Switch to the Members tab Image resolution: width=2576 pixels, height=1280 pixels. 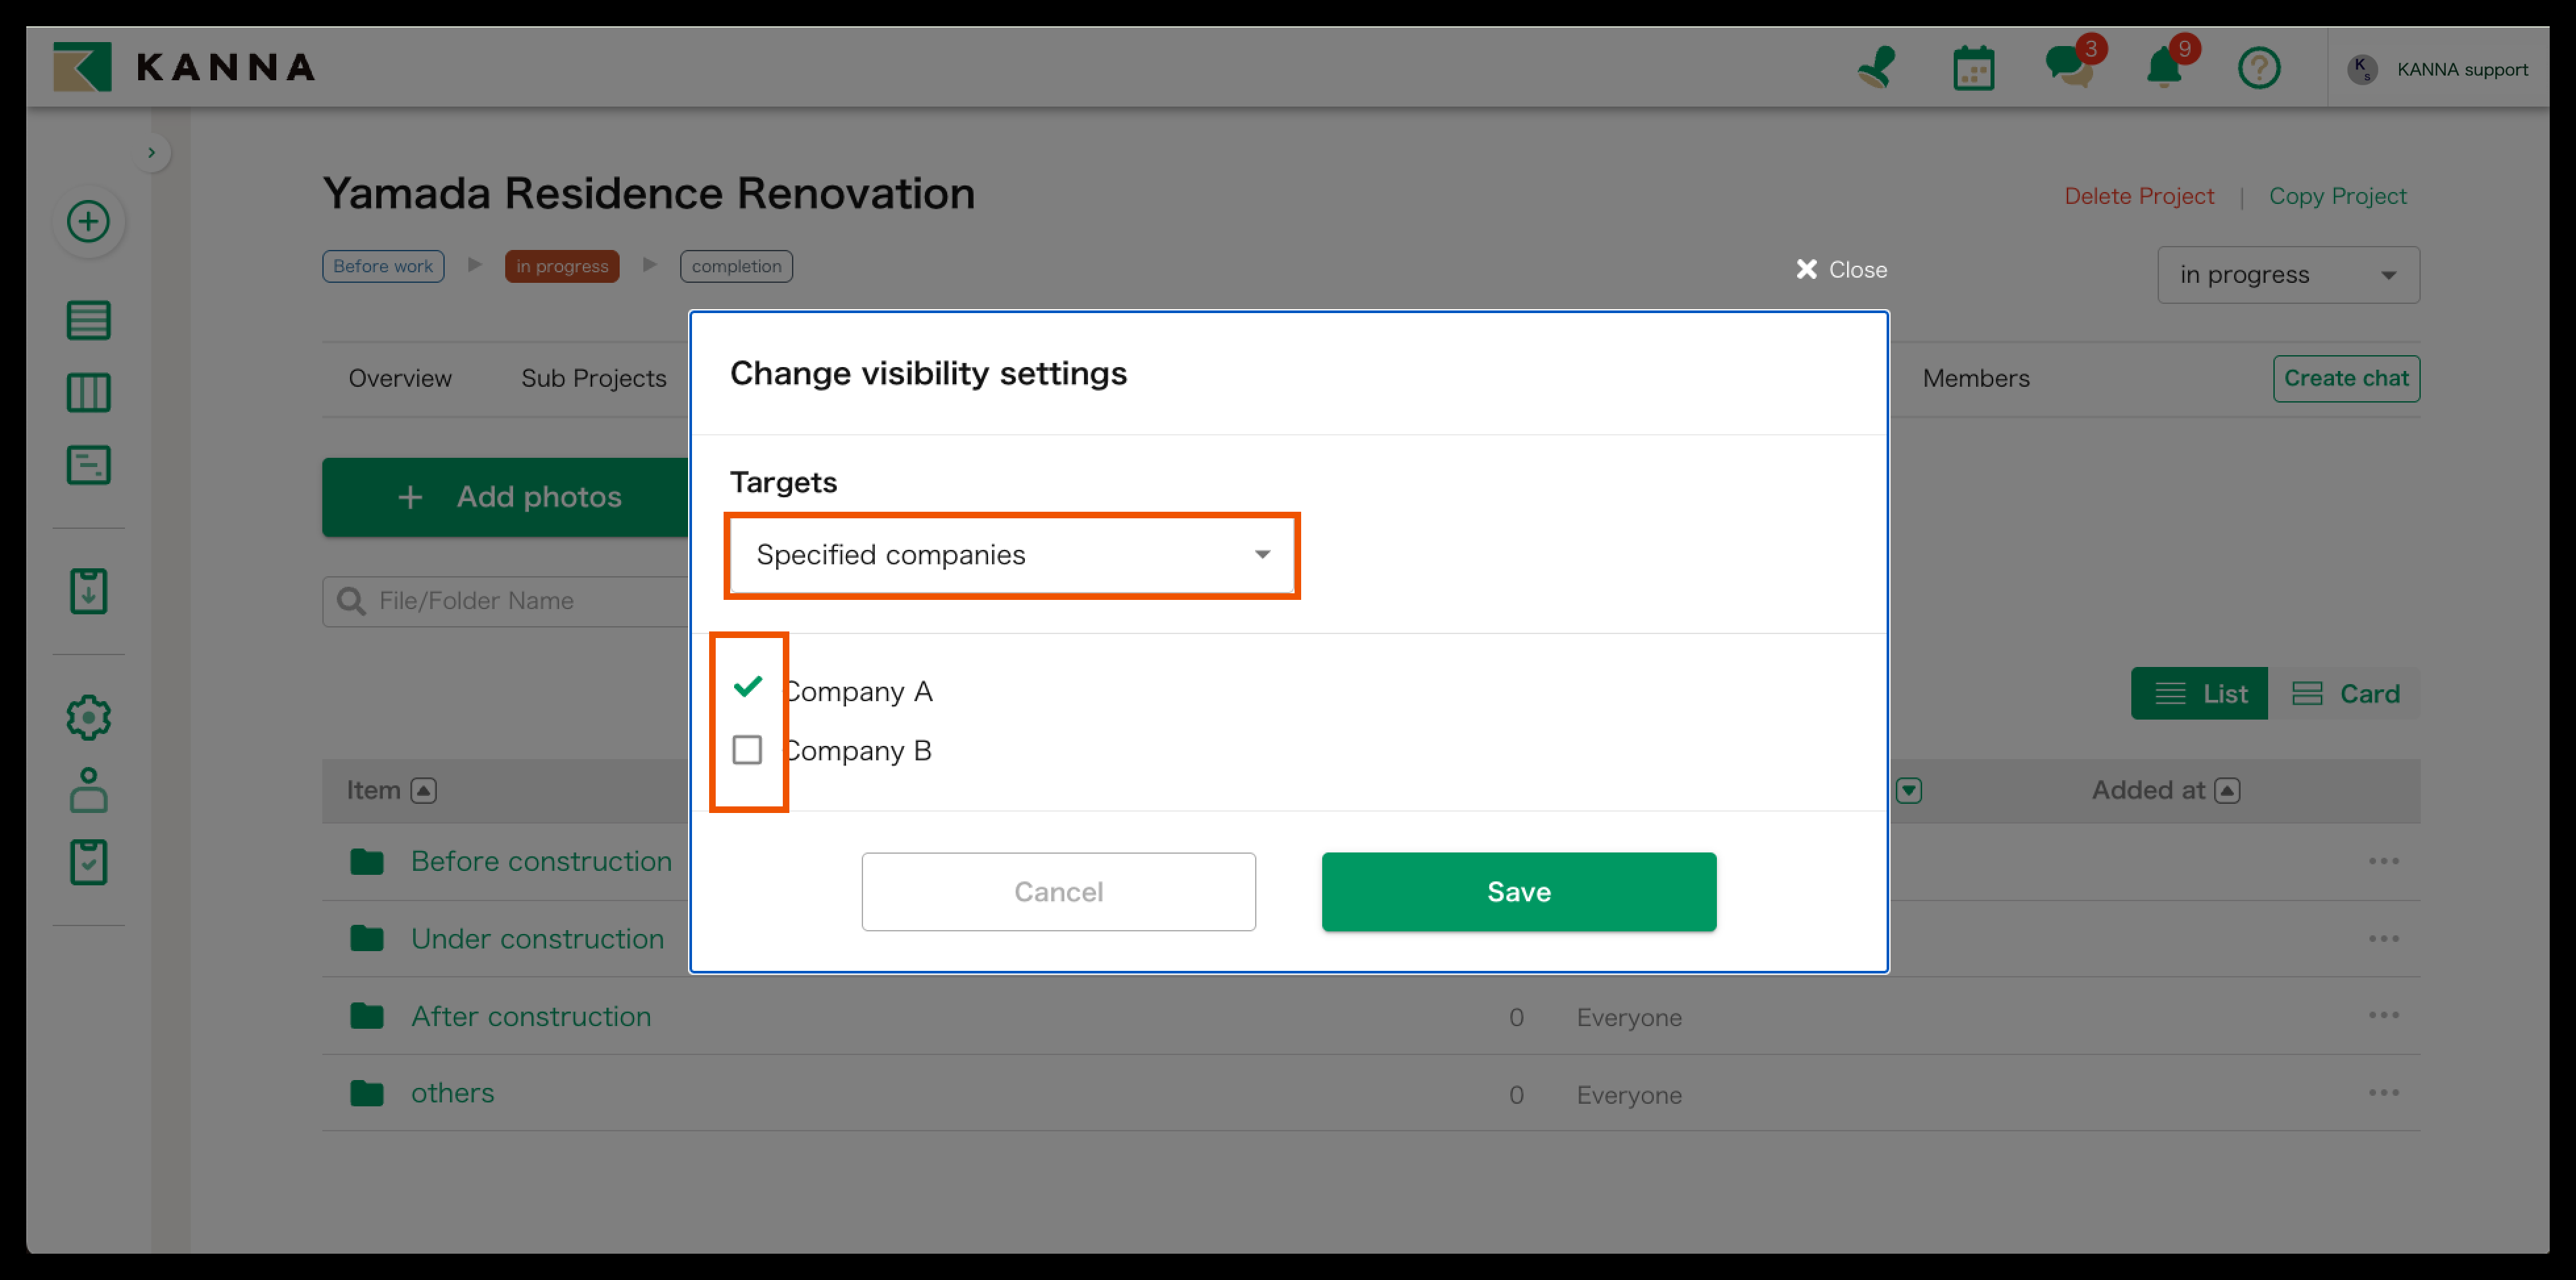point(1975,378)
